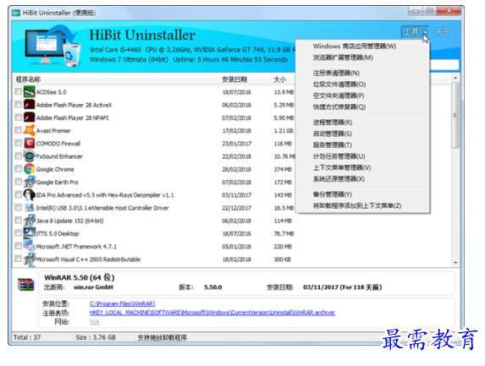Select the IDA Pro Advanced v5.5 row text

point(105,195)
